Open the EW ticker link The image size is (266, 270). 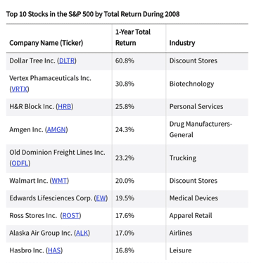[x=101, y=198]
